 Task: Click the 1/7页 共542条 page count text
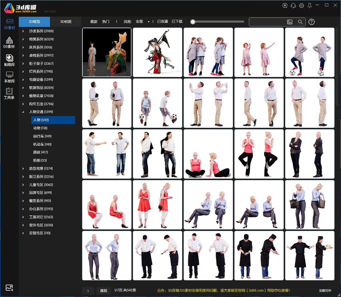point(125,290)
